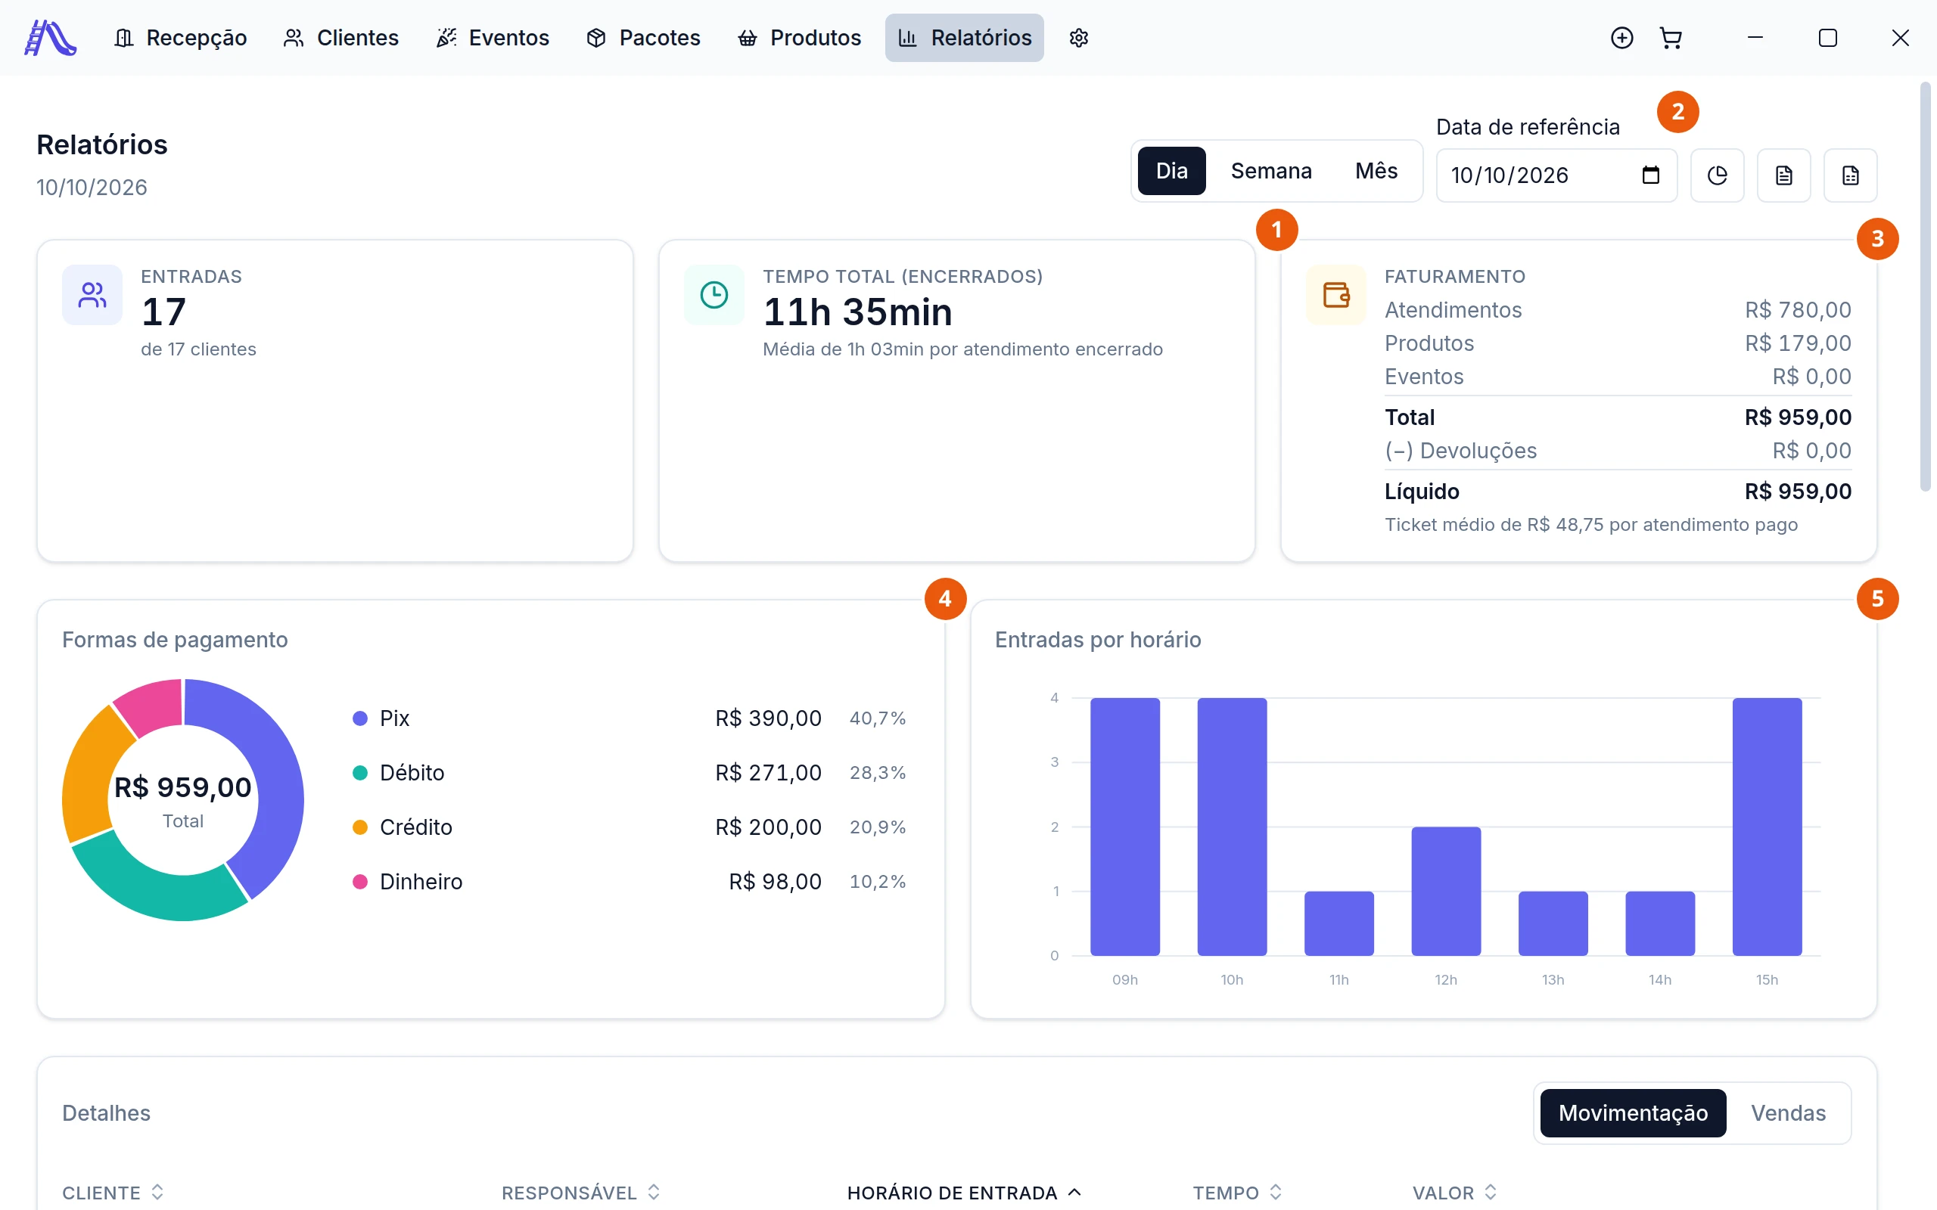Open the calendar picker icon in date field

click(1650, 175)
